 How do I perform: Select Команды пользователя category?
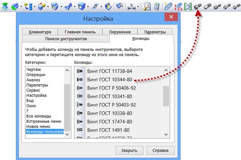click(x=45, y=132)
